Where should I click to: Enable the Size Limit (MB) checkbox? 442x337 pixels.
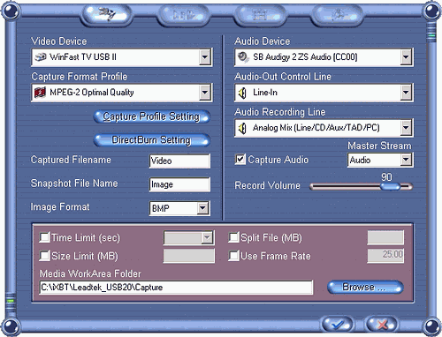(44, 256)
